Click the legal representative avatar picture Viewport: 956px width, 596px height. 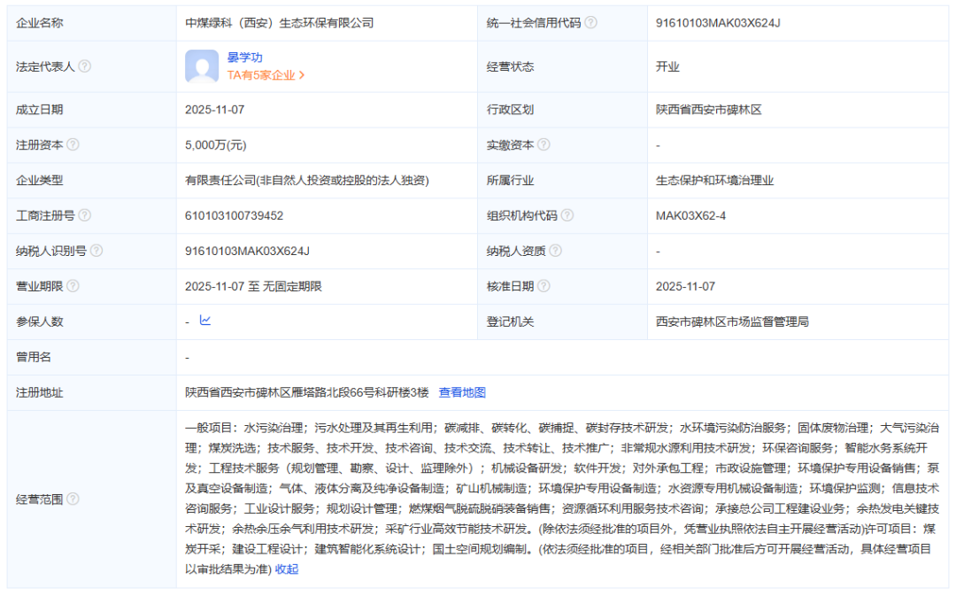[203, 66]
